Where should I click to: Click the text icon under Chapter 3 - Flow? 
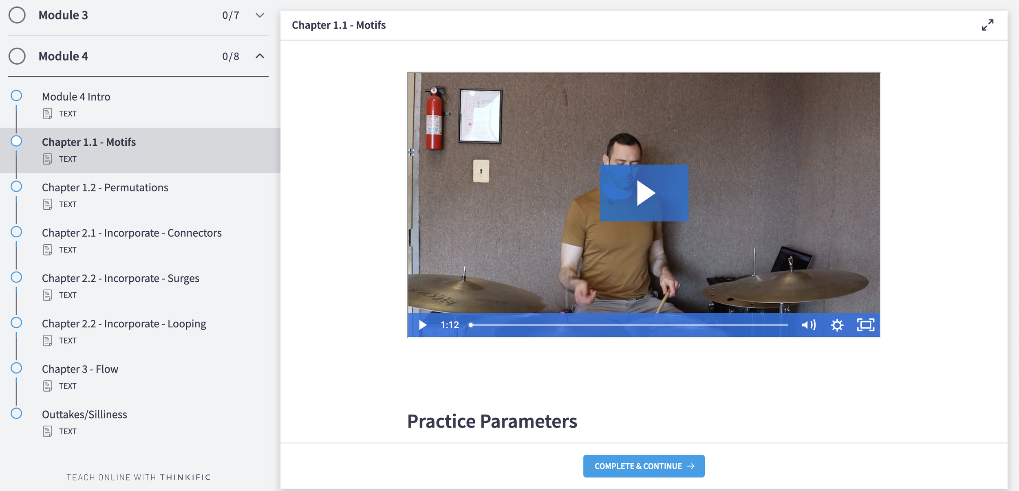coord(47,386)
